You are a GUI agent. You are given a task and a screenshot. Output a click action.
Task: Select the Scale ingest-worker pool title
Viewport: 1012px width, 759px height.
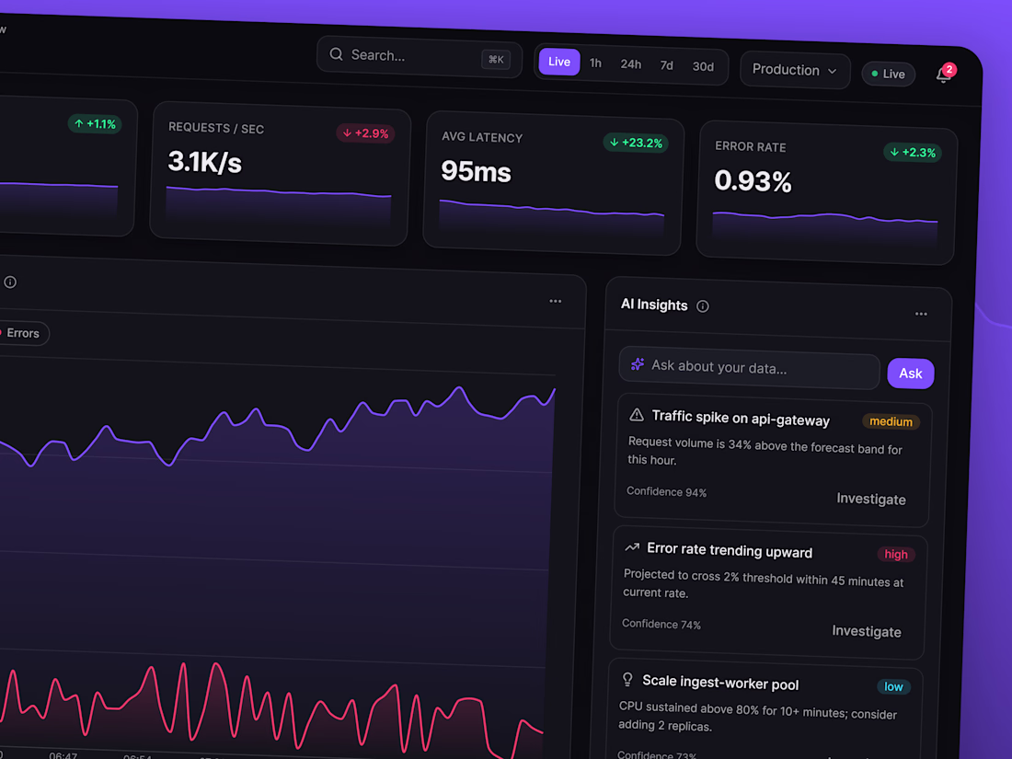(720, 683)
